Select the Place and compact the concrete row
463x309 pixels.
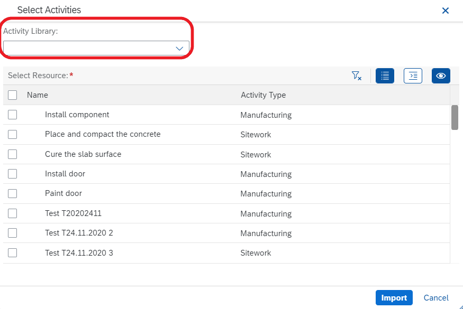(226, 135)
